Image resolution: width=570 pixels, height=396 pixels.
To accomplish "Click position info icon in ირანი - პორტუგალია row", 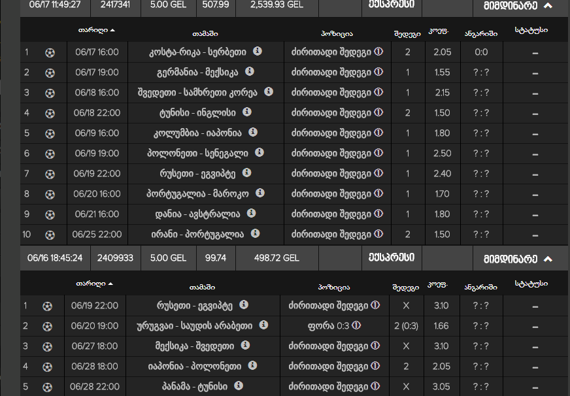I will (378, 234).
